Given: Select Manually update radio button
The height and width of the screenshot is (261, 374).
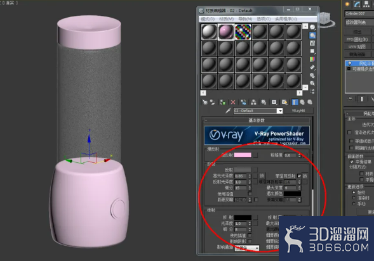Looking at the screenshot, I should point(354,203).
